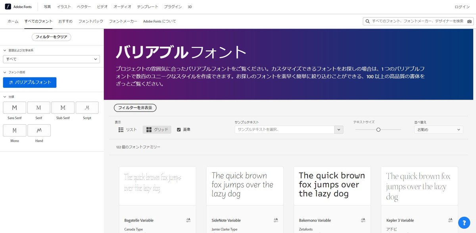Go to the フォントパック tab
Viewport: 476px width, 233px height.
tap(91, 21)
